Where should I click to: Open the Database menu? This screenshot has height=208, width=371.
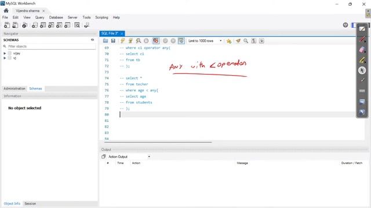56,17
